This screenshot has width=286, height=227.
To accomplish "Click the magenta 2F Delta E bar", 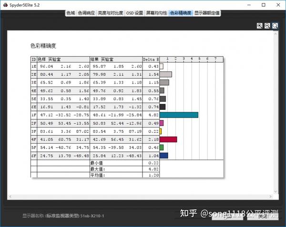I will coord(162,123).
